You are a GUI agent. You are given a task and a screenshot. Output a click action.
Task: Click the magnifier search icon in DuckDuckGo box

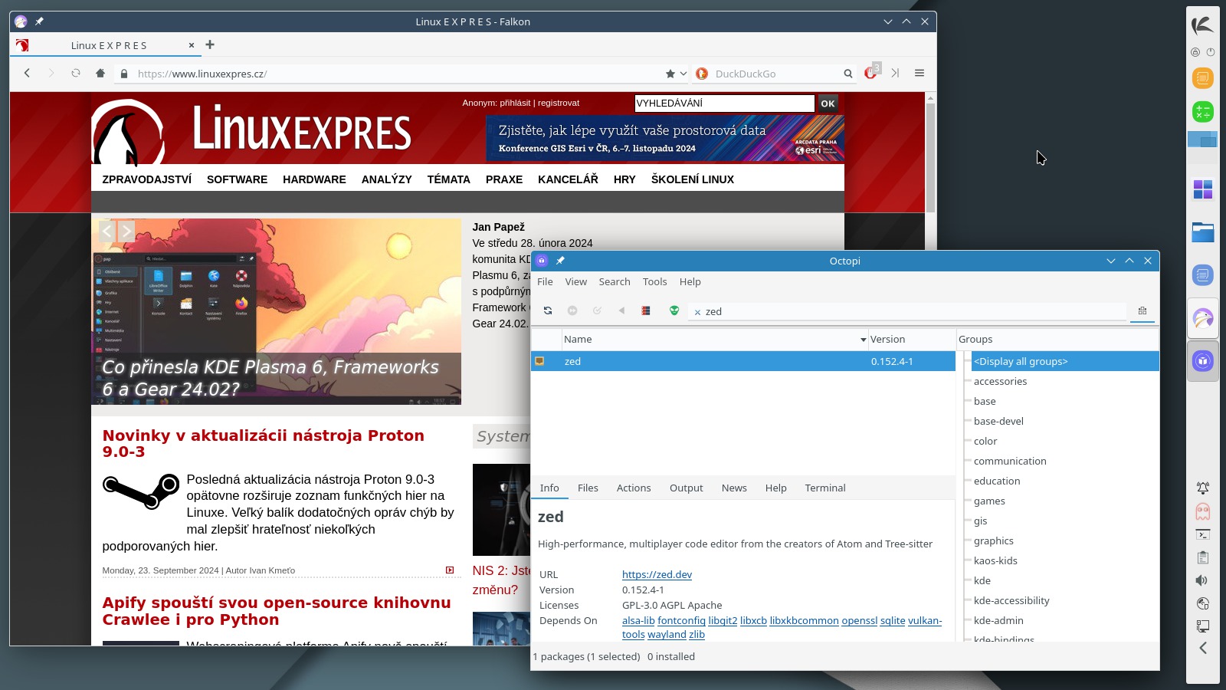(x=848, y=74)
